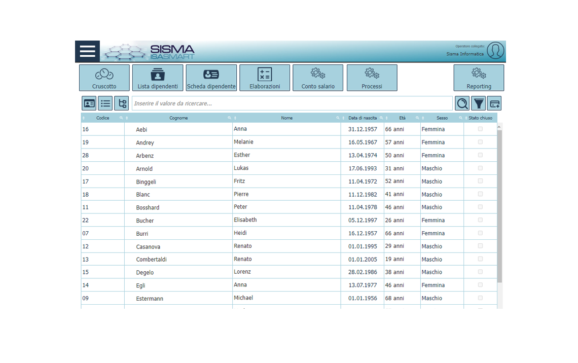Switch to tree hierarchy view
The image size is (578, 363).
122,103
